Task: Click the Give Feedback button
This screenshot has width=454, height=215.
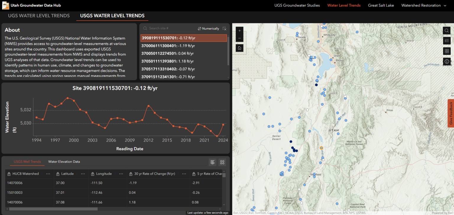Action: coord(451,113)
